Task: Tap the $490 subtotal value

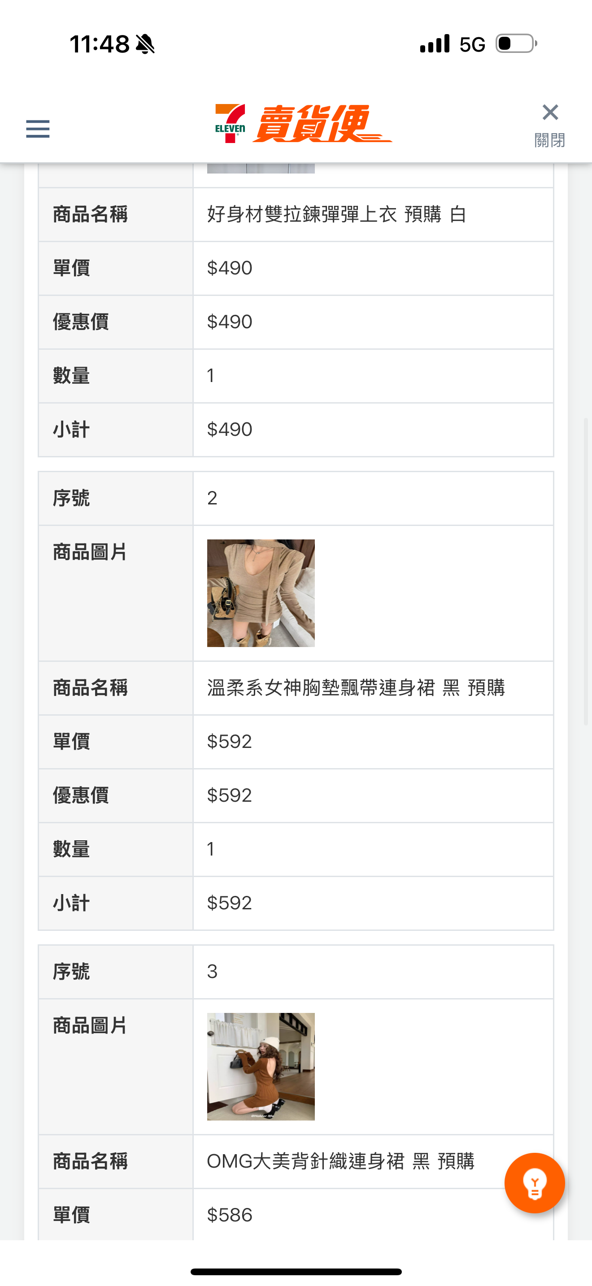Action: tap(230, 429)
